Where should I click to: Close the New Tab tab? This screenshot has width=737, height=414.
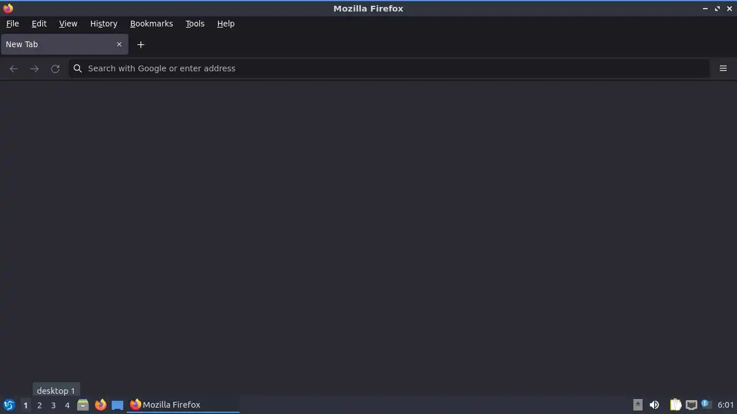pyautogui.click(x=119, y=44)
